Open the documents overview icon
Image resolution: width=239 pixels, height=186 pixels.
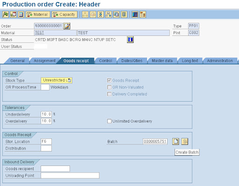click(116, 14)
